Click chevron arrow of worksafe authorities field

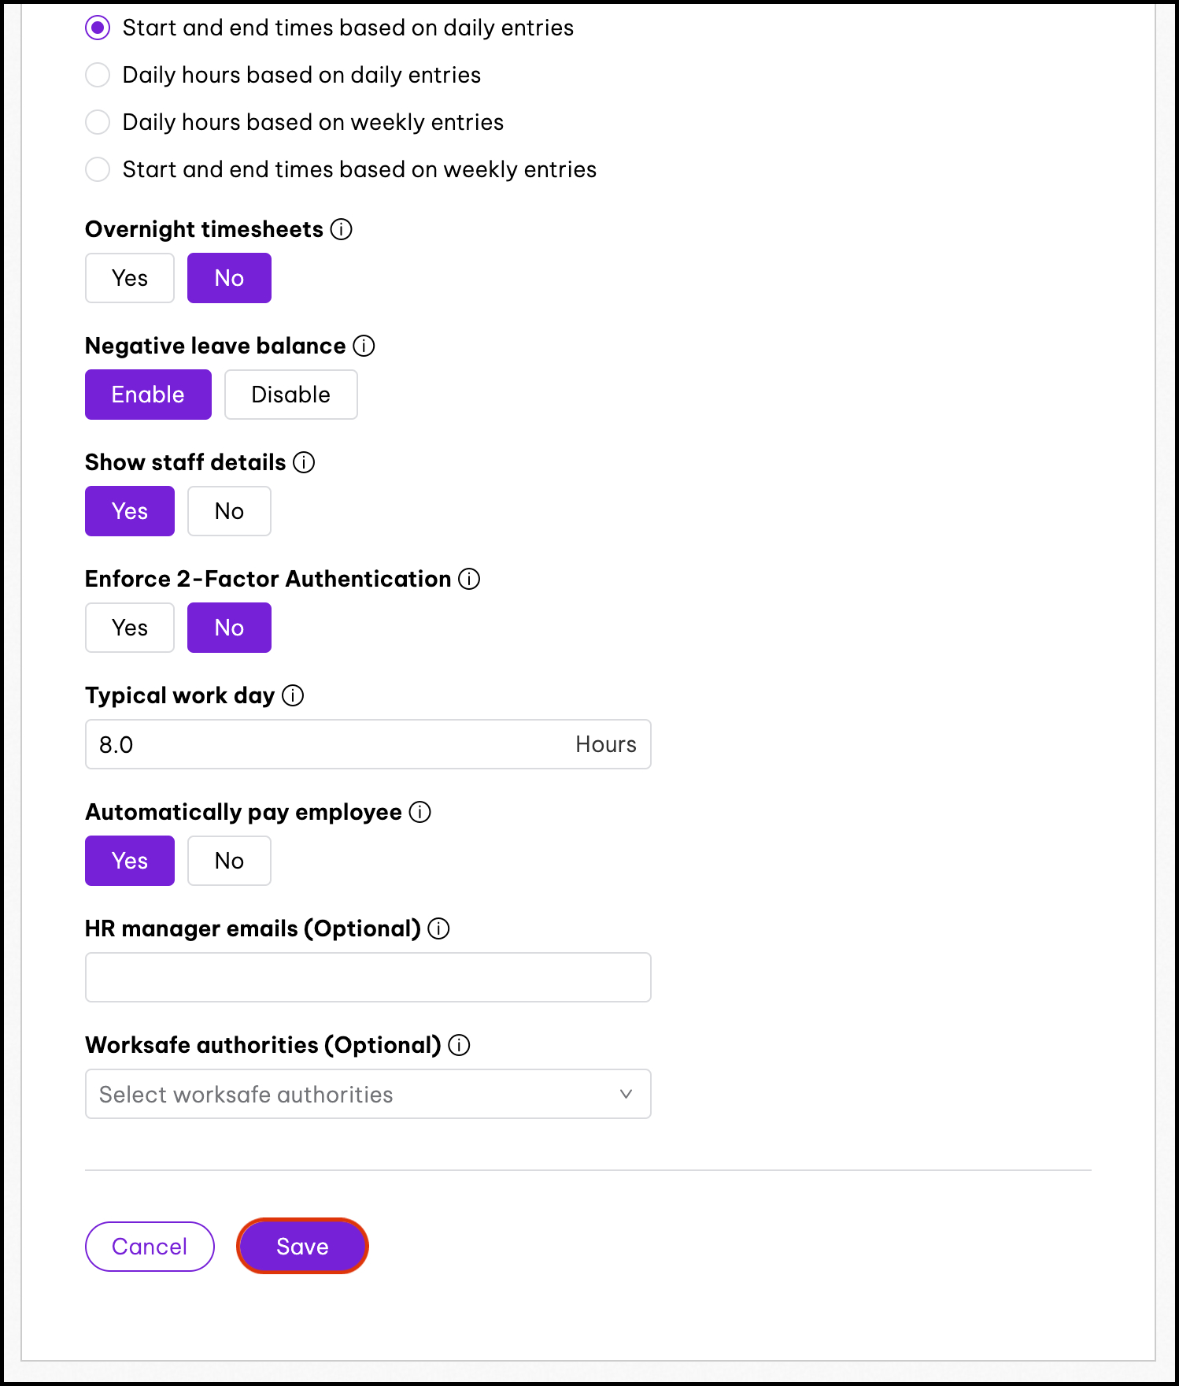point(626,1094)
